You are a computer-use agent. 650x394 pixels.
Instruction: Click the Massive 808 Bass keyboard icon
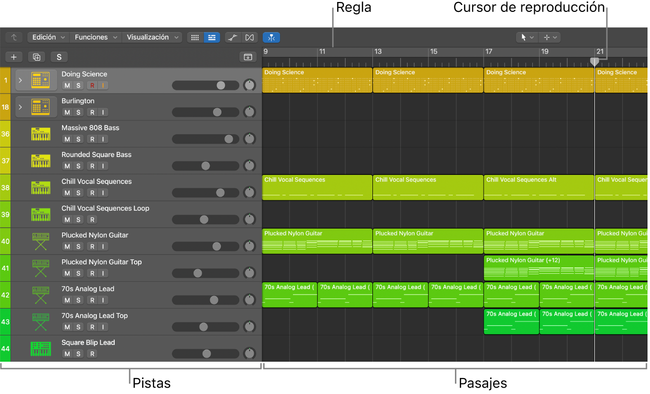[41, 134]
